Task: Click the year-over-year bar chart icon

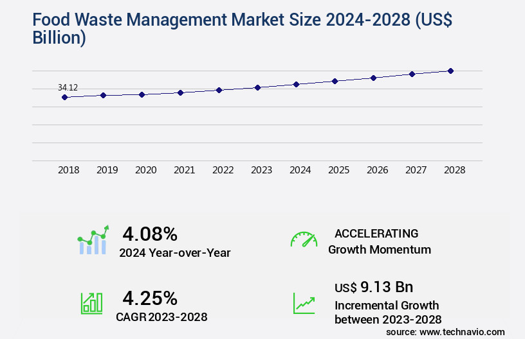Action: coord(94,240)
